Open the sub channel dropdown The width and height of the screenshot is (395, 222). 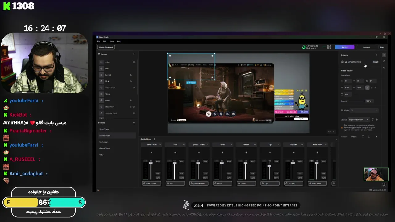[x=184, y=144]
